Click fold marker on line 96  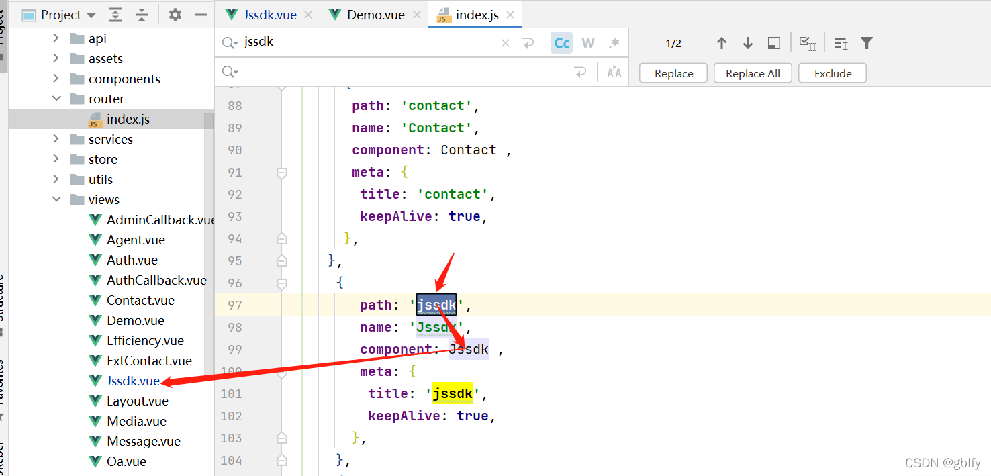[x=282, y=283]
